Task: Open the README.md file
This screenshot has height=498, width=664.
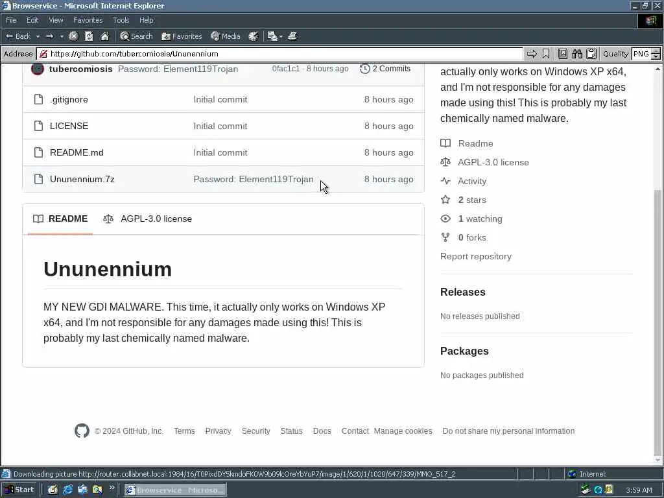Action: coord(77,152)
